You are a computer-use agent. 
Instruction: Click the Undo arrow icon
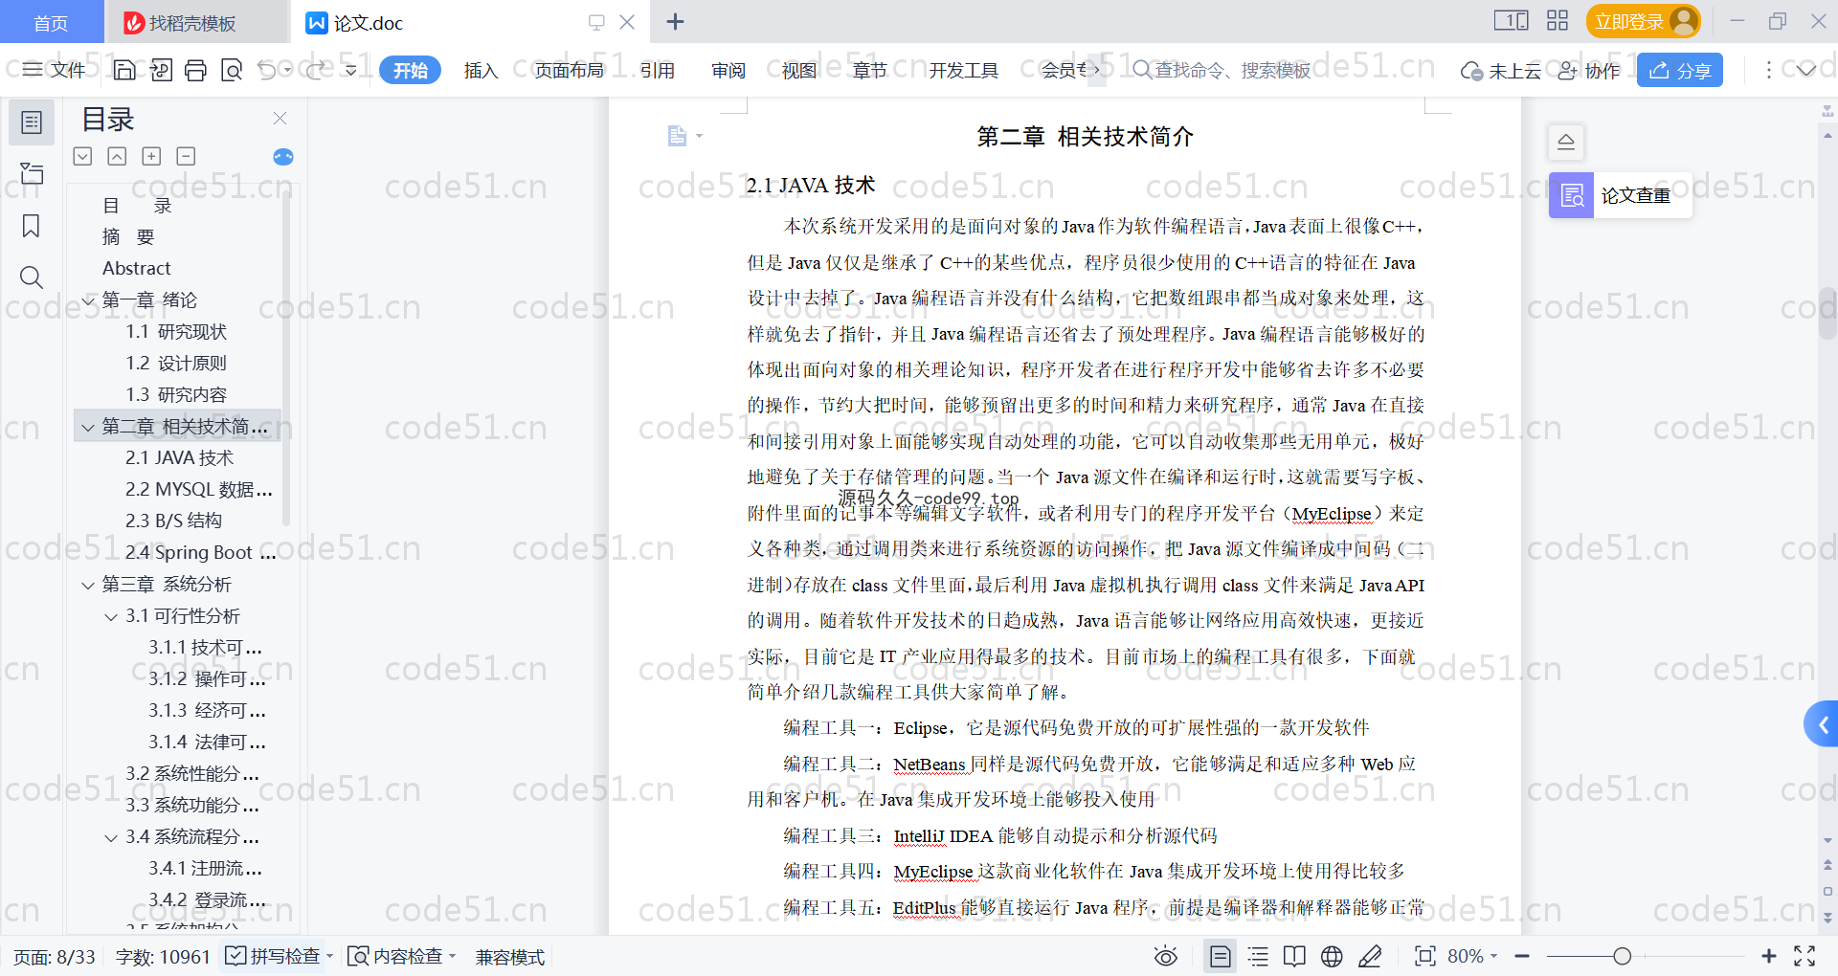click(x=267, y=70)
